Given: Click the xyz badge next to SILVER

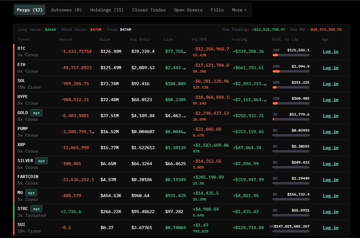Looking at the screenshot, I should (x=41, y=161).
